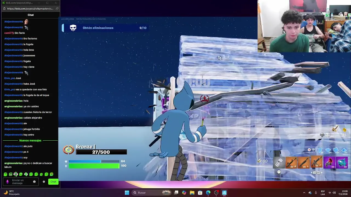The width and height of the screenshot is (351, 197).
Task: Open Fortnite app icon in taskbar
Action: 224,193
